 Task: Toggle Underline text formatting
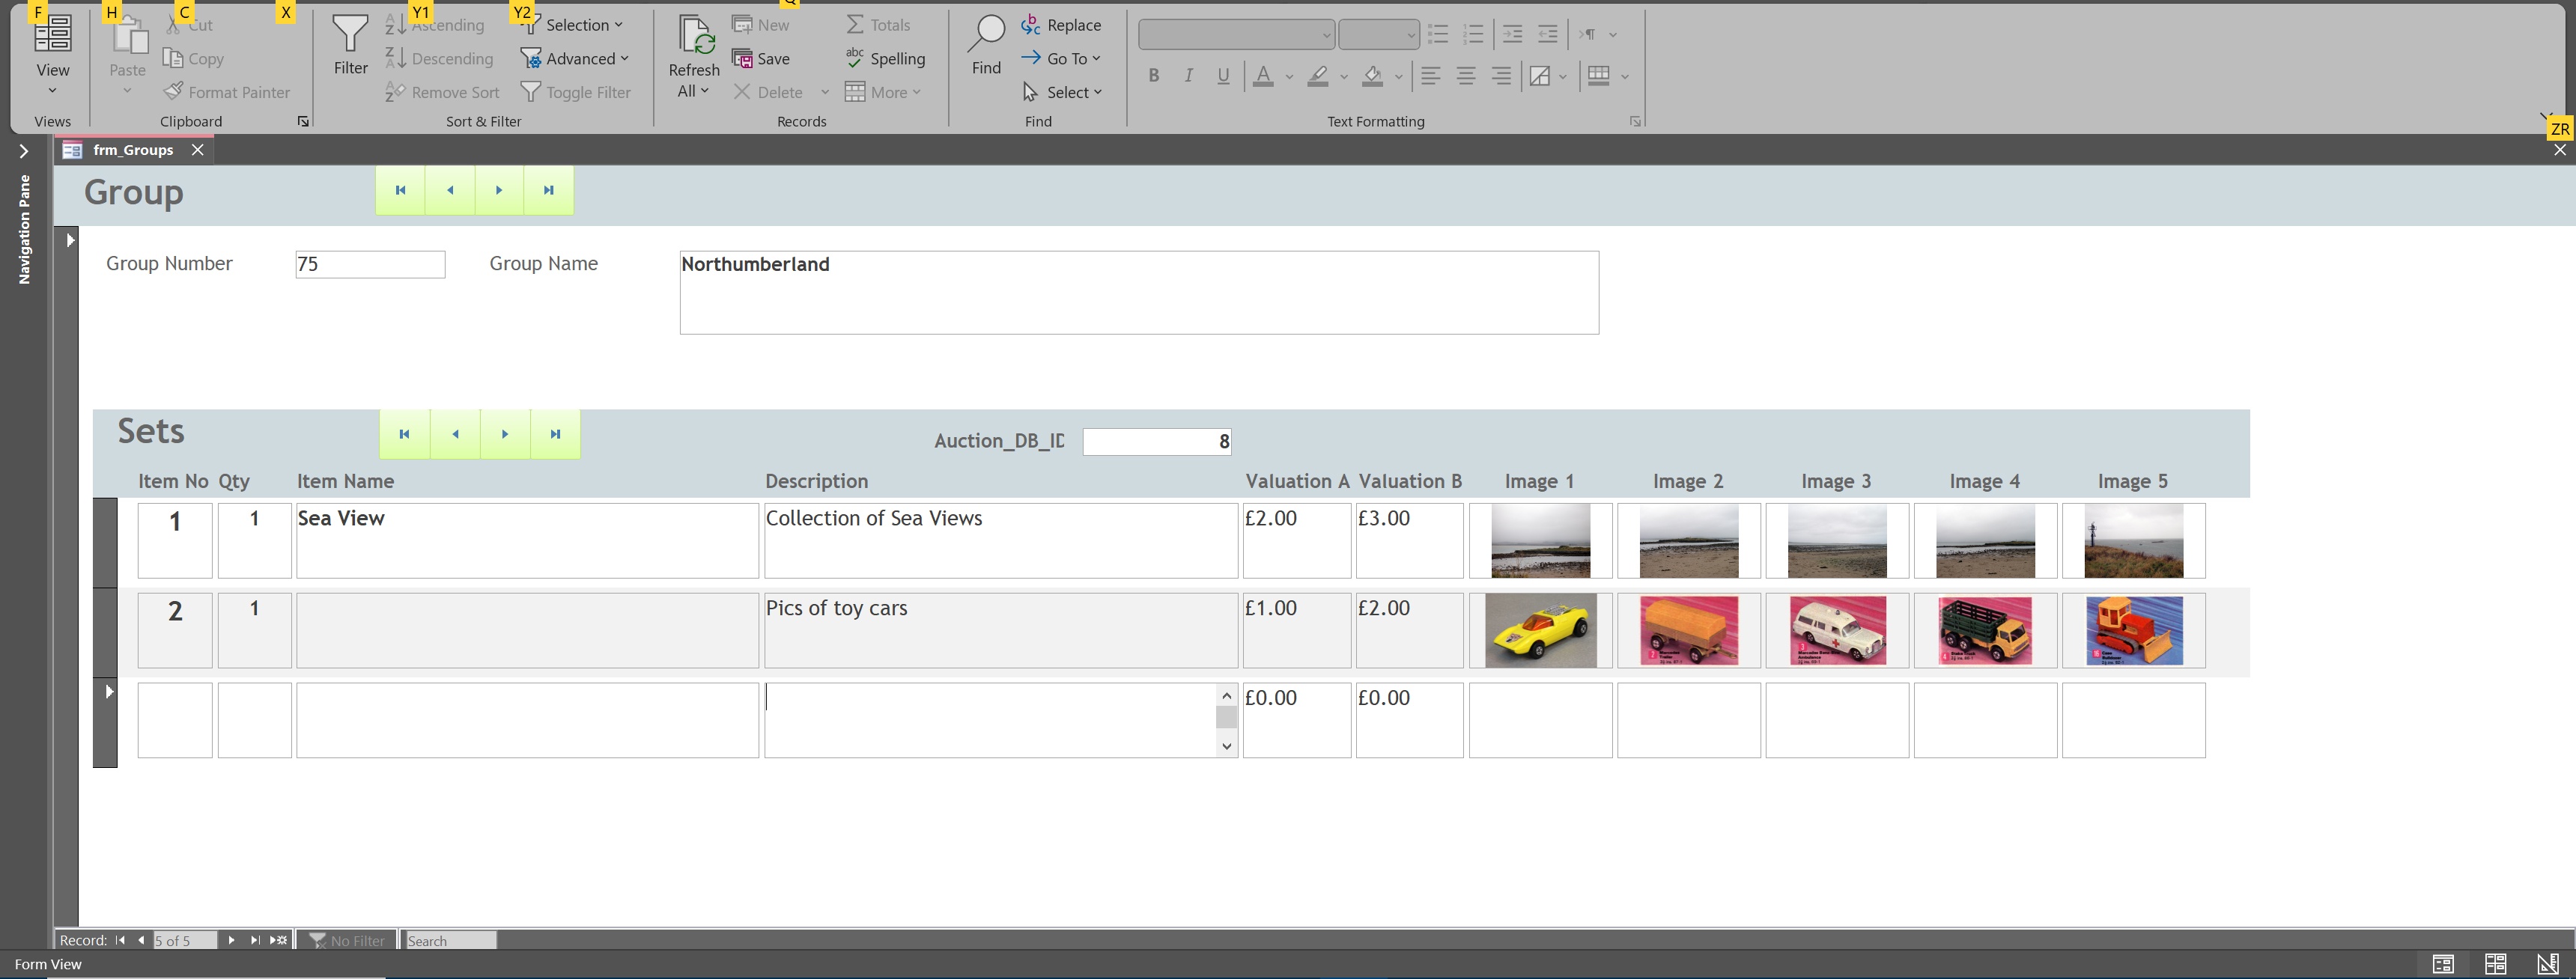(1222, 76)
